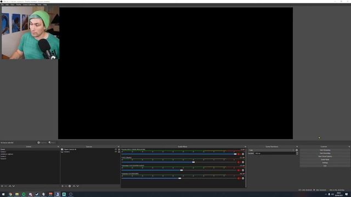351x197 pixels.
Task: Open the transition properties gear next to Fade
Action: 297,150
